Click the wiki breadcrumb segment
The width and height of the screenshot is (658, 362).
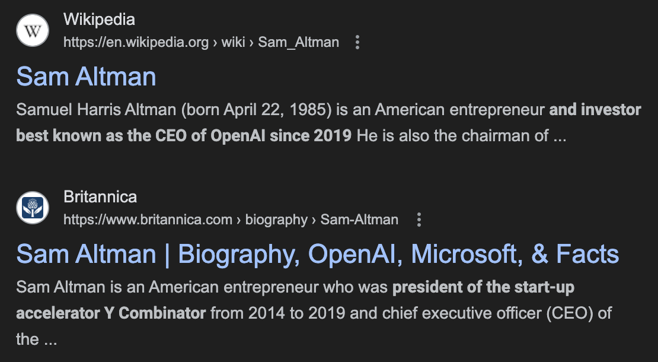click(x=233, y=42)
